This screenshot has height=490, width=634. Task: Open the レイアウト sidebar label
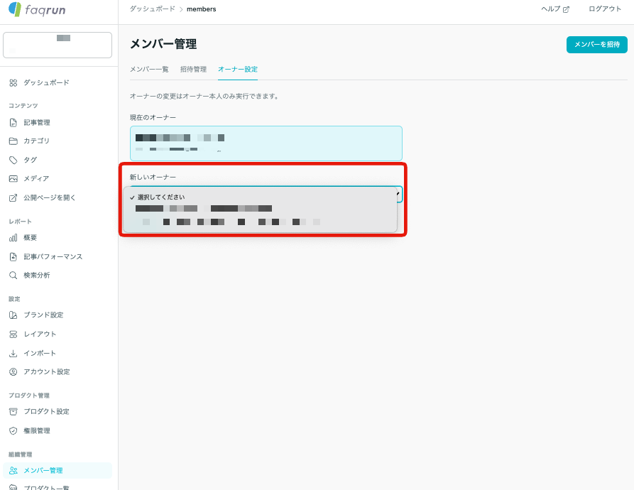point(40,334)
